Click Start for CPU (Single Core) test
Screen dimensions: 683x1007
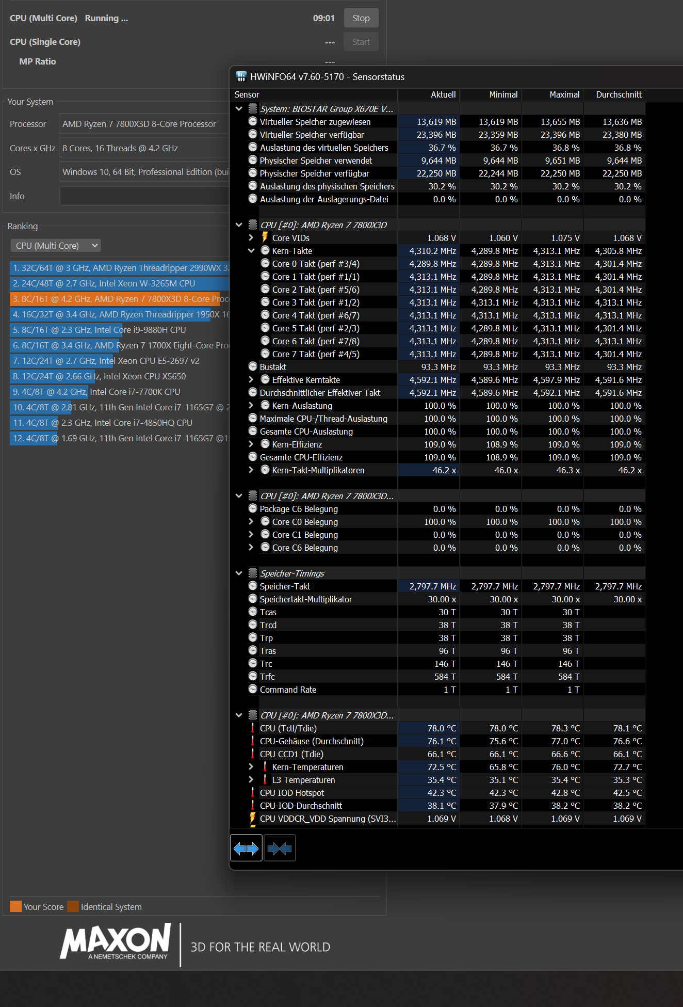point(361,42)
